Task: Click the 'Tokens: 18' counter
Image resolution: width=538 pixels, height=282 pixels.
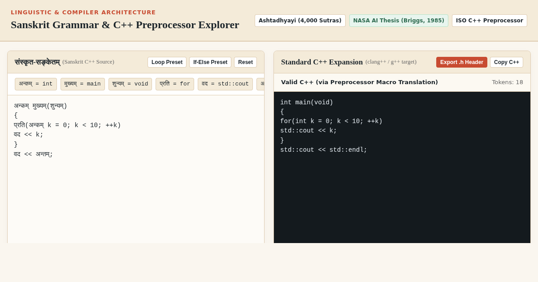Action: point(508,82)
